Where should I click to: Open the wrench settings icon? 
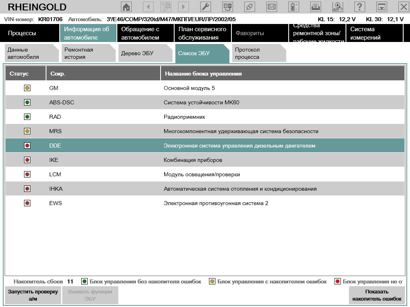[205, 7]
